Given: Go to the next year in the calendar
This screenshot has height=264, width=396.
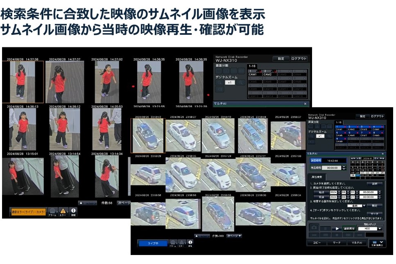Looking at the screenshot, I should [382, 158].
